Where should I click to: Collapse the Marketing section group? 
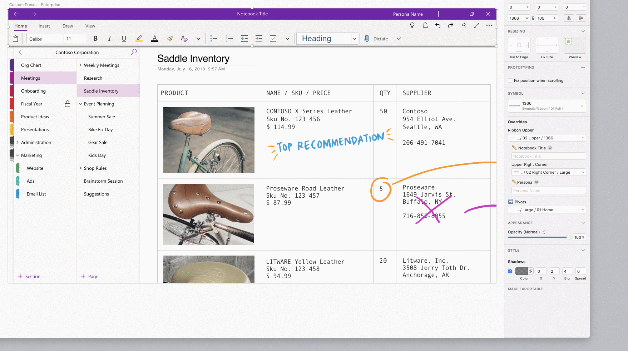tap(18, 155)
